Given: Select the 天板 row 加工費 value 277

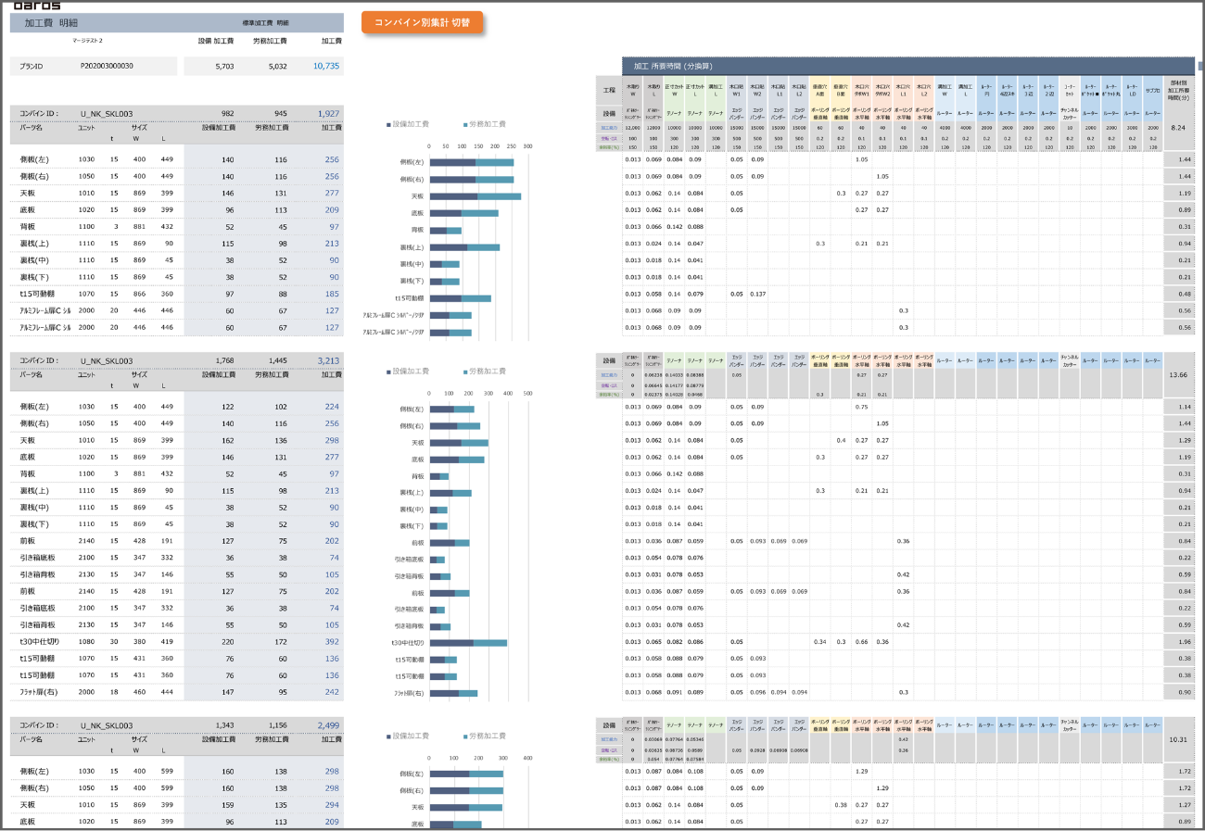Looking at the screenshot, I should pyautogui.click(x=332, y=193).
